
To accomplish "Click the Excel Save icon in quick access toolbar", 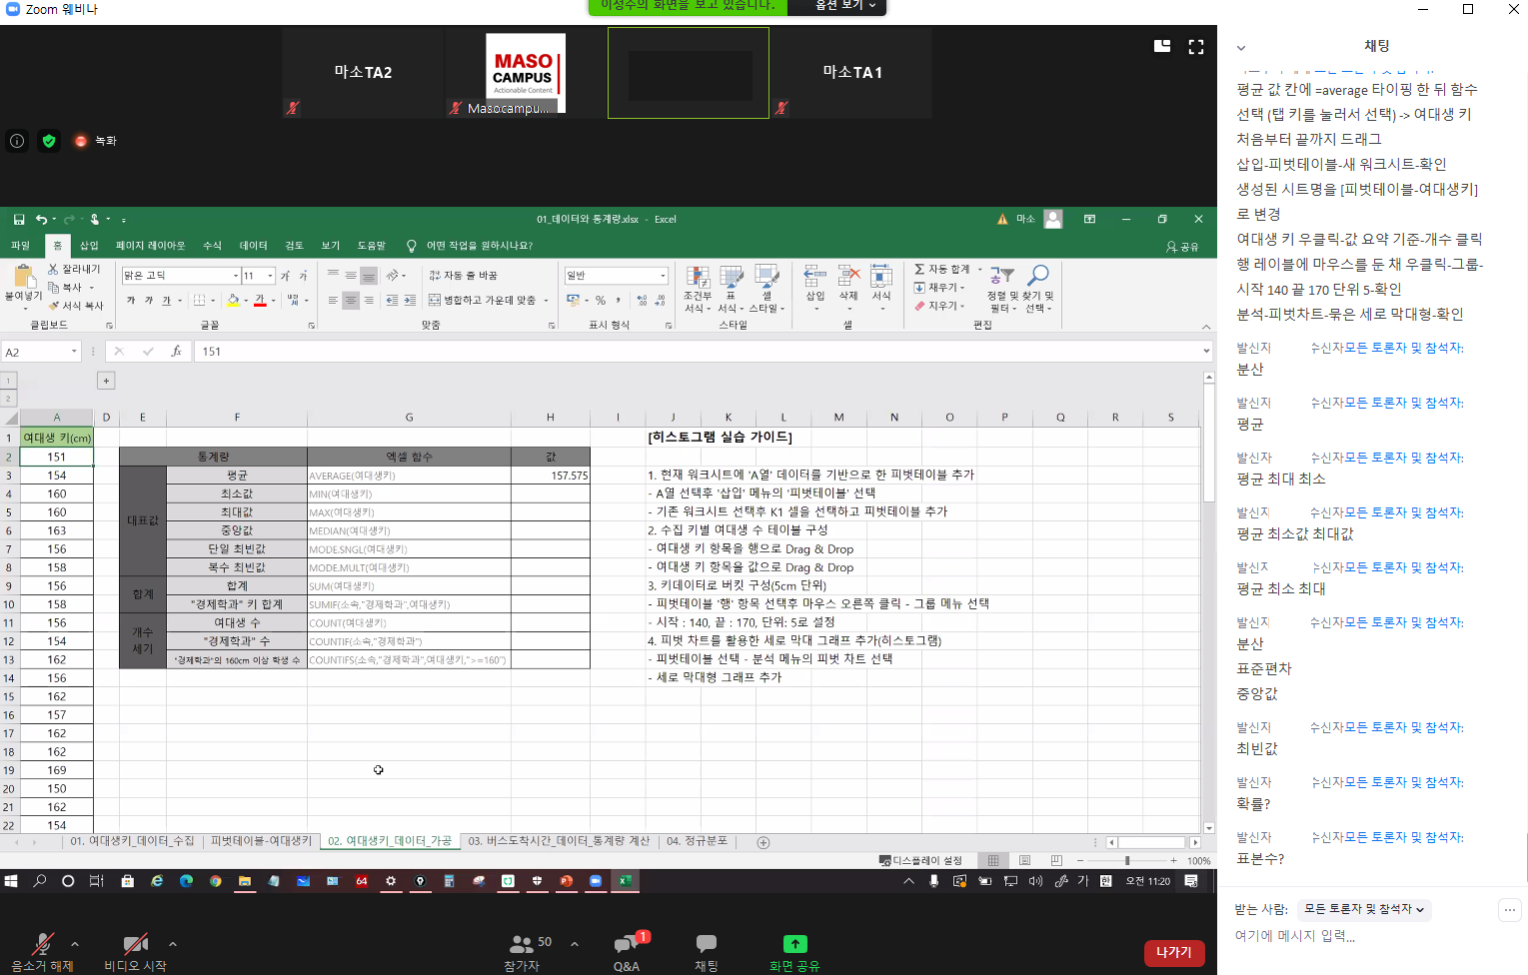I will (19, 219).
